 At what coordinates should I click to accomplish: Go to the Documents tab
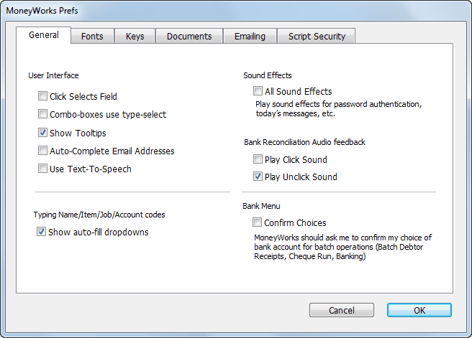(189, 36)
